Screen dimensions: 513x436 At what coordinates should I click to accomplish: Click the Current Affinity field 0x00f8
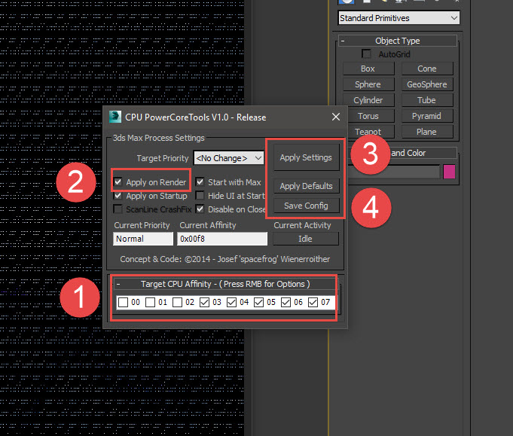coord(222,239)
